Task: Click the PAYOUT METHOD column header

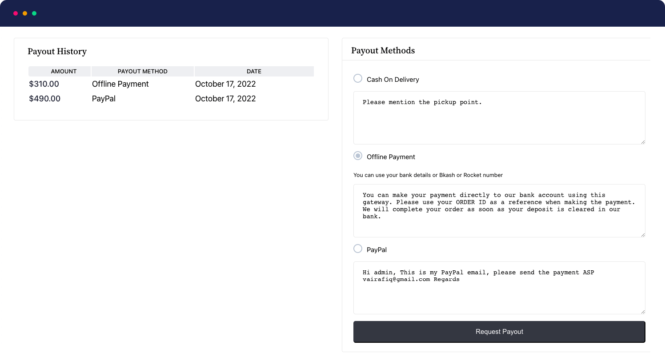Action: (x=142, y=71)
